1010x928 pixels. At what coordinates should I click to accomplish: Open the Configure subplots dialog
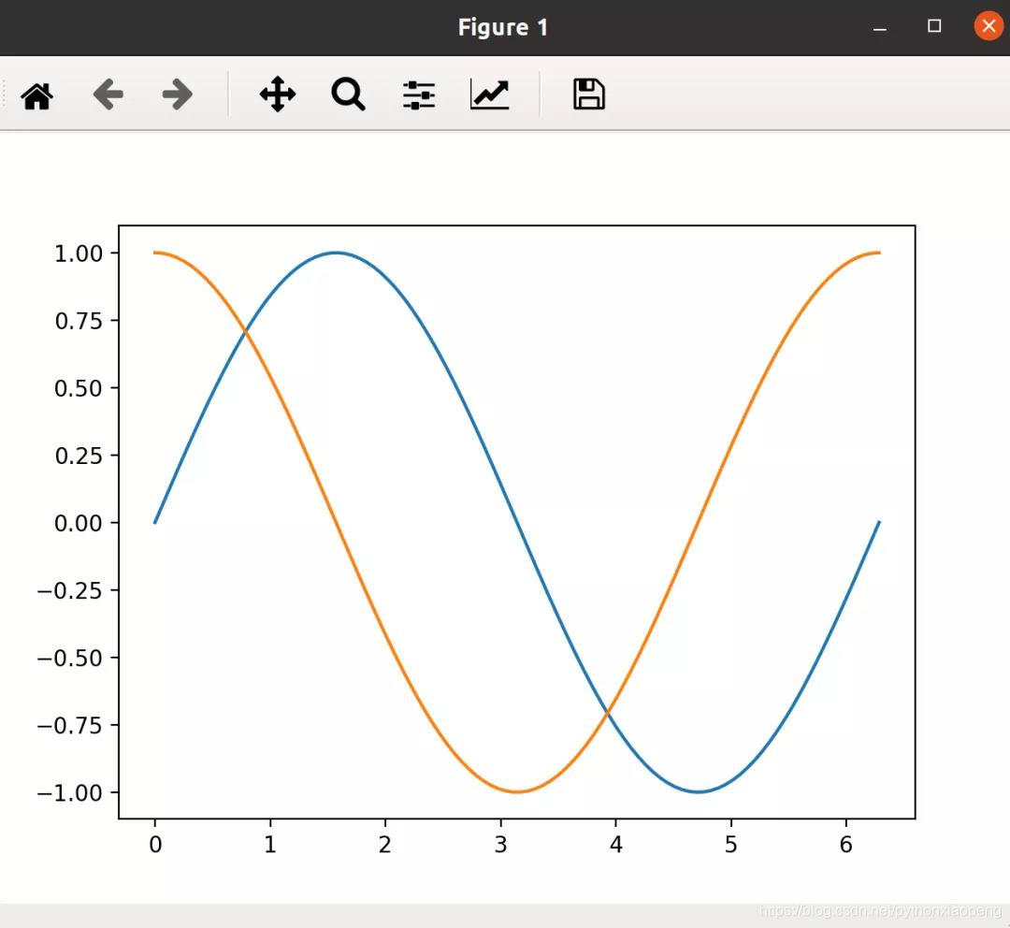(x=419, y=95)
